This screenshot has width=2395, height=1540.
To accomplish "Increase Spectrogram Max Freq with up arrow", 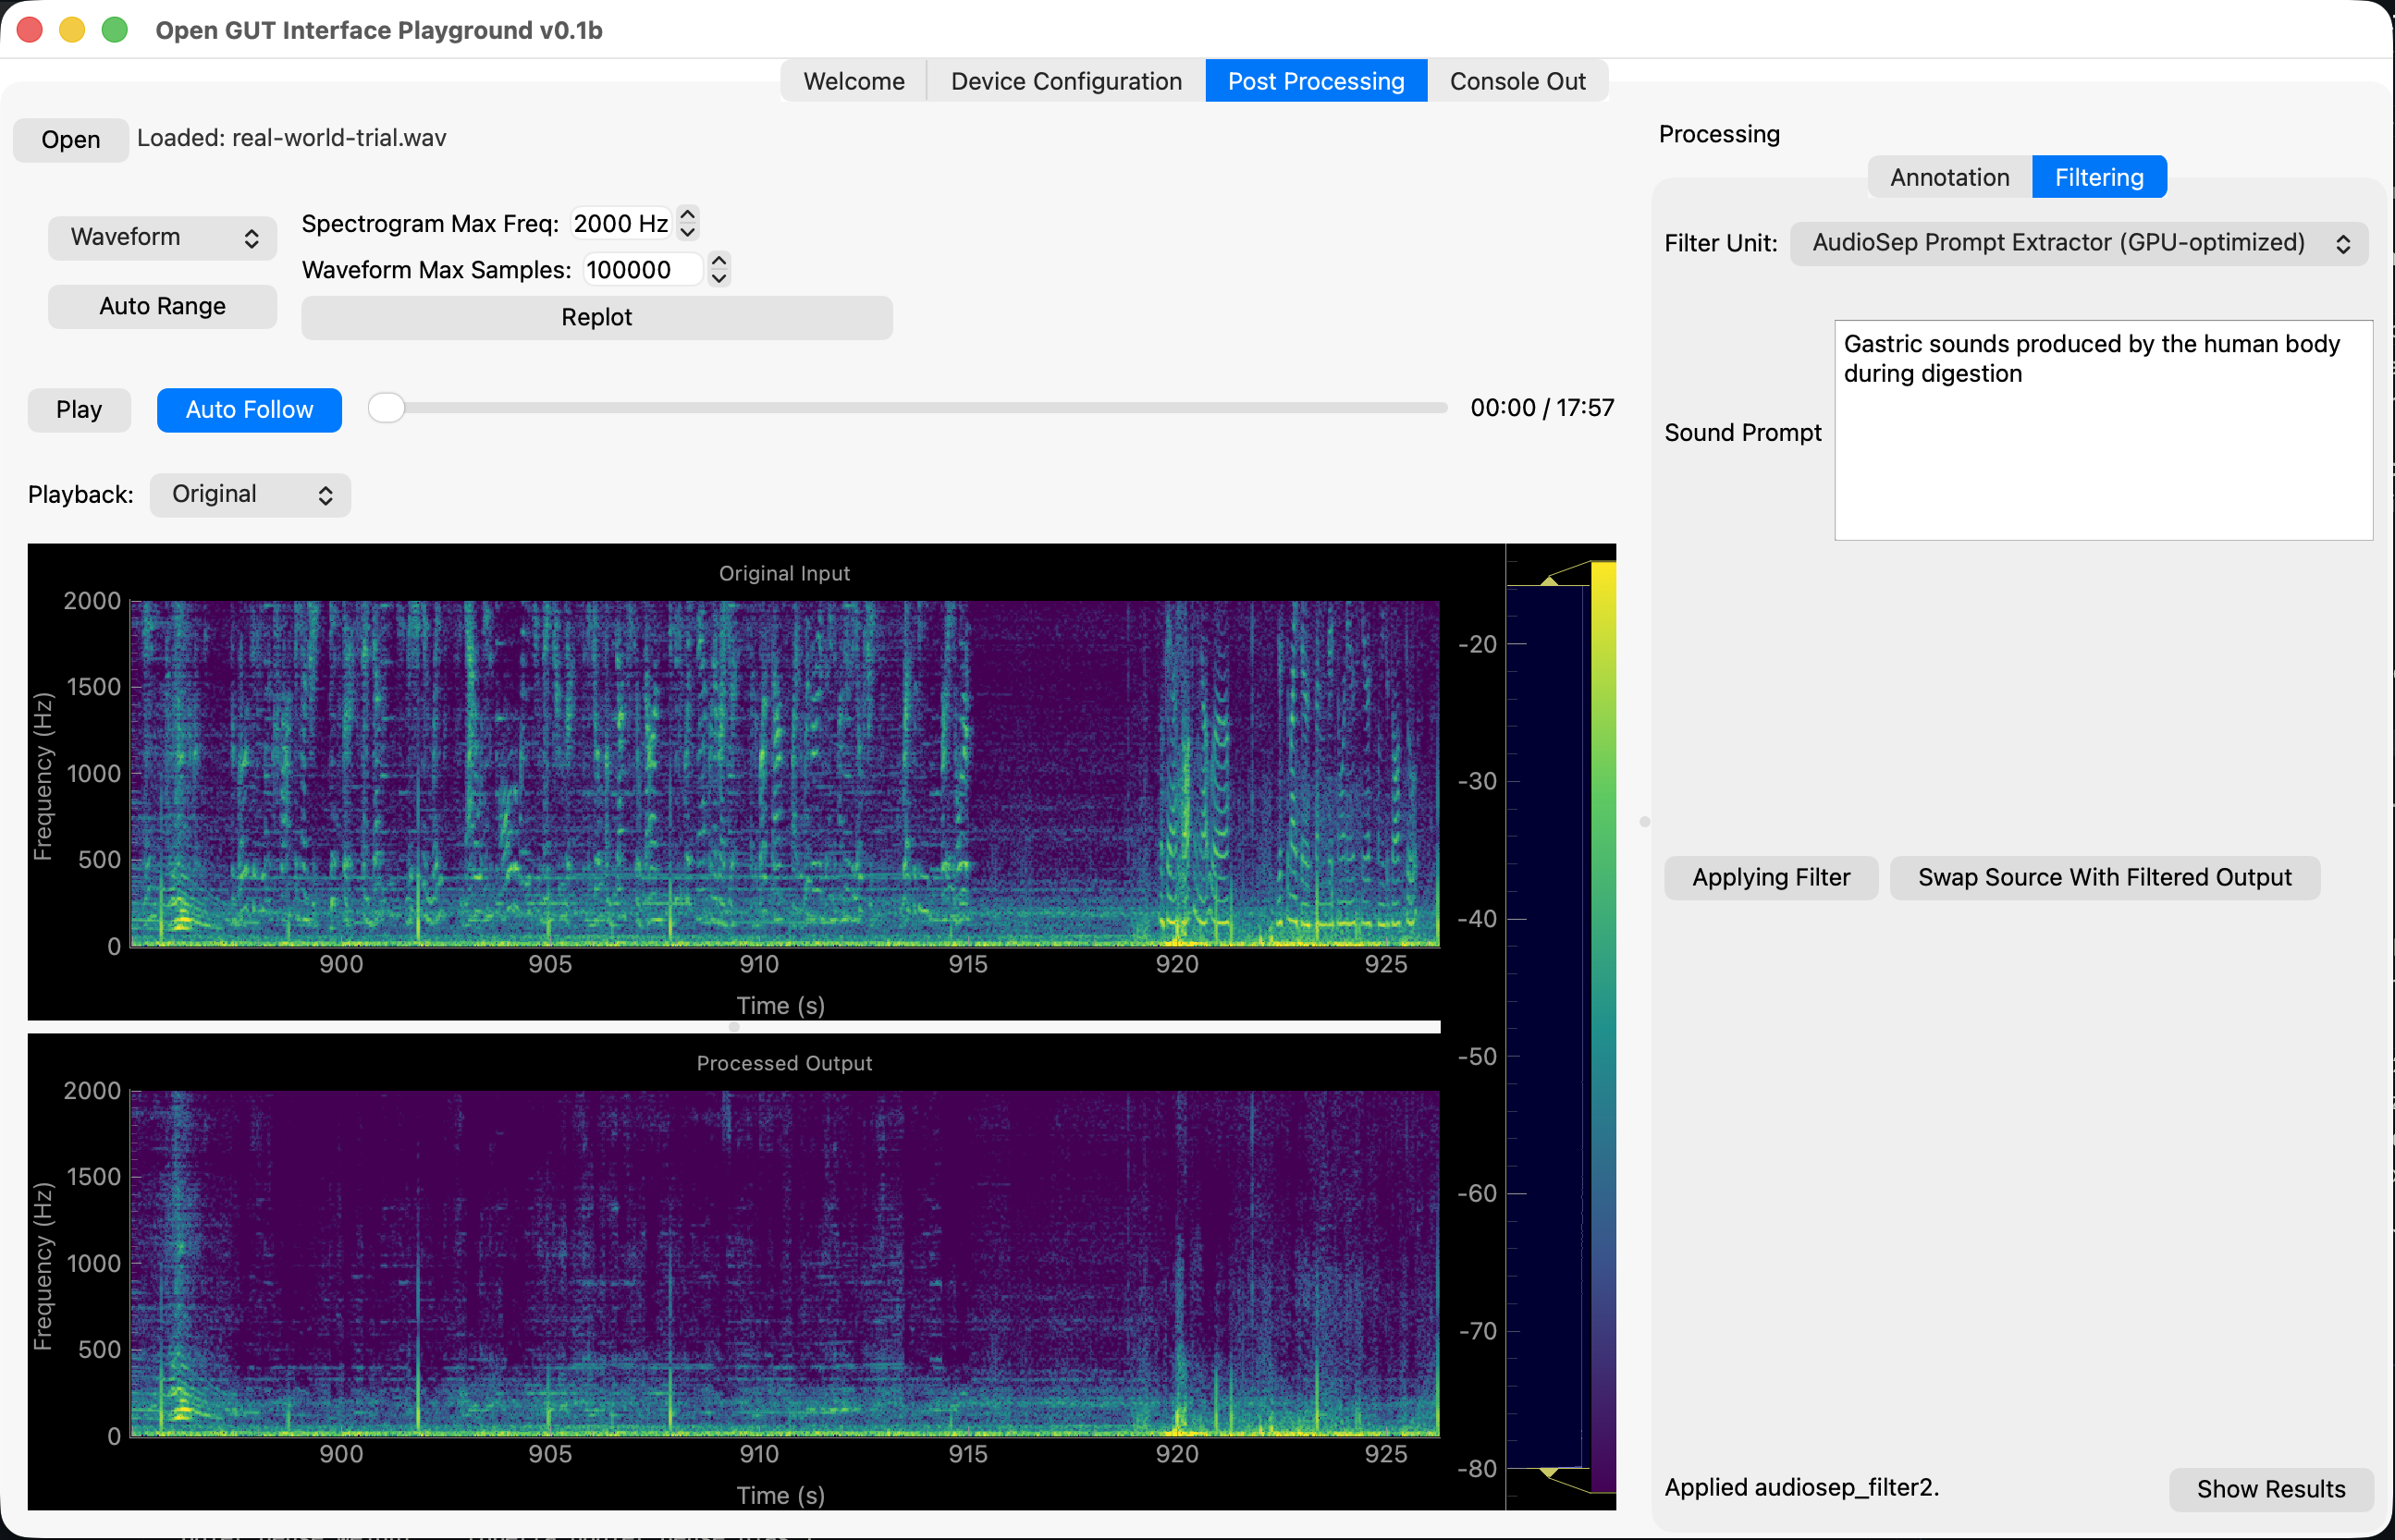I will point(687,213).
